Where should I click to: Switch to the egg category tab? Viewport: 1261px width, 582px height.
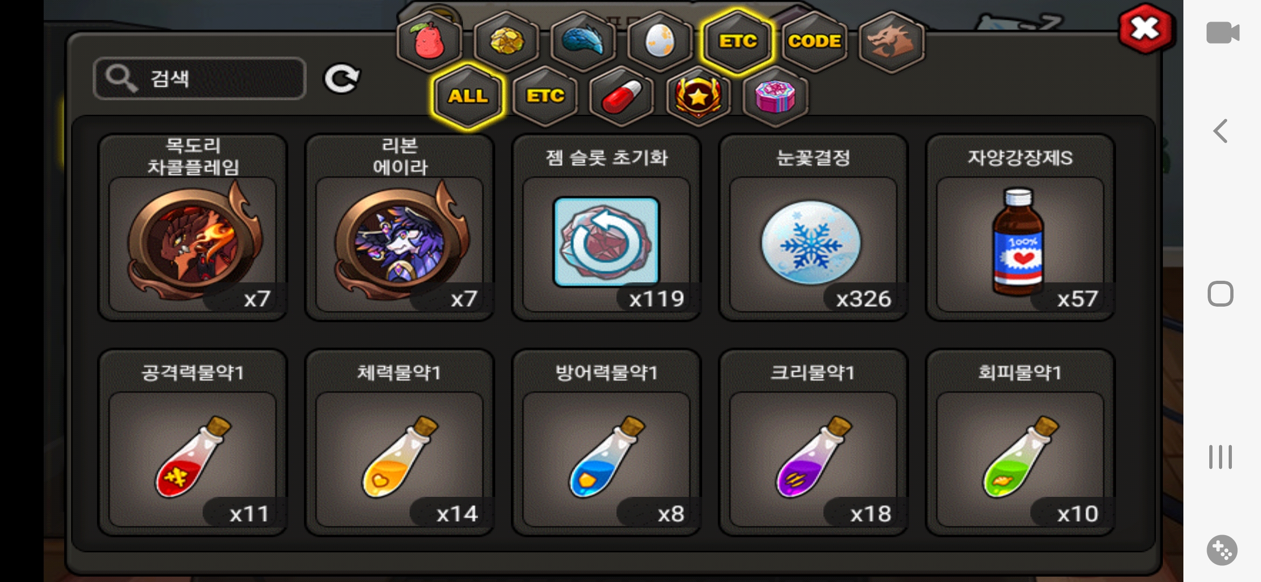click(660, 41)
